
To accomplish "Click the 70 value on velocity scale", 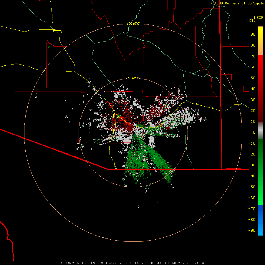I will (253, 56).
